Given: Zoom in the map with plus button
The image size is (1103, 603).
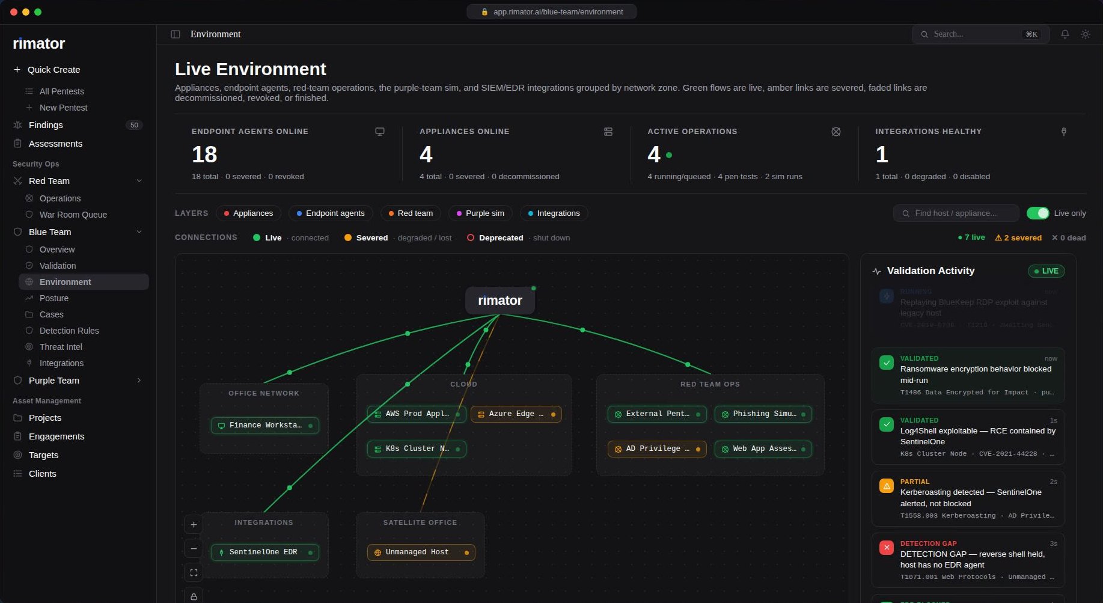Looking at the screenshot, I should pyautogui.click(x=194, y=525).
